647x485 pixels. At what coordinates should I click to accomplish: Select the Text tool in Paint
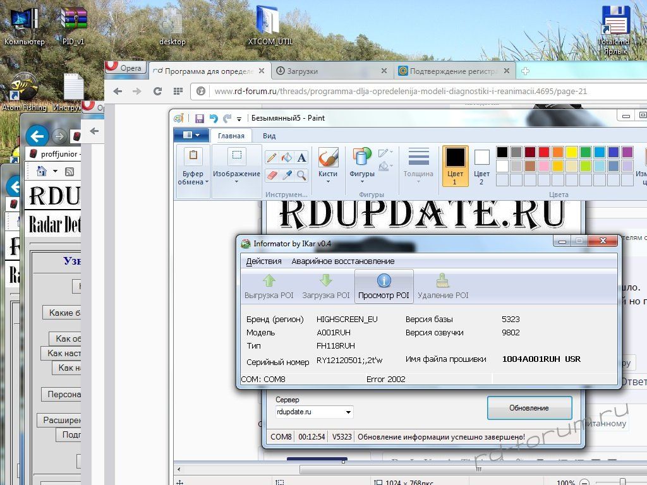pos(301,157)
